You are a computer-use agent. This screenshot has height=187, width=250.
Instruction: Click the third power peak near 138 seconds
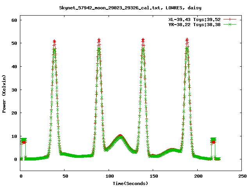143,40
